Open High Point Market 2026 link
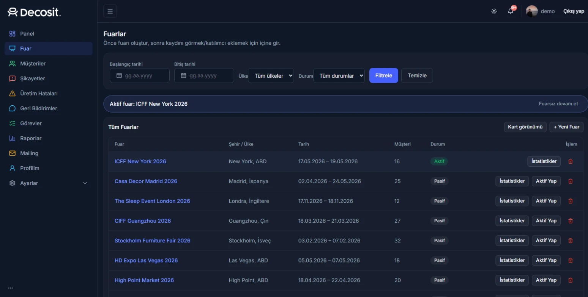The width and height of the screenshot is (588, 297). (x=144, y=280)
